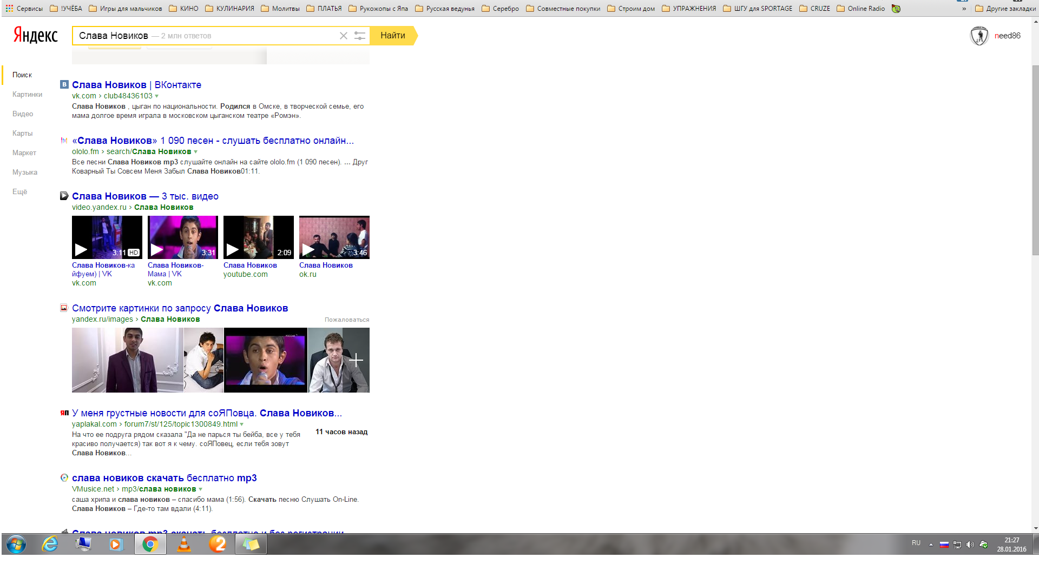Click the yaplakal favicon beside the forum result
The image size is (1039, 584).
pyautogui.click(x=64, y=413)
